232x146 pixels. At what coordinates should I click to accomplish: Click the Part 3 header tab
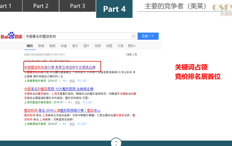(x=77, y=6)
